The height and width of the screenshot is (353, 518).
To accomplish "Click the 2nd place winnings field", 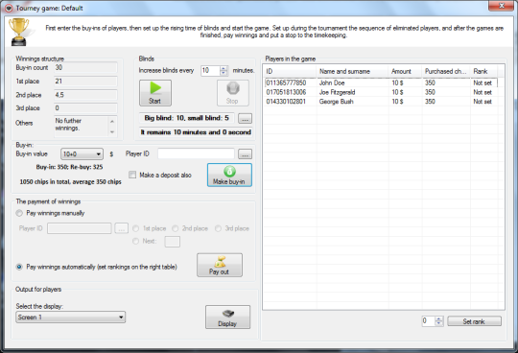I will pos(85,95).
